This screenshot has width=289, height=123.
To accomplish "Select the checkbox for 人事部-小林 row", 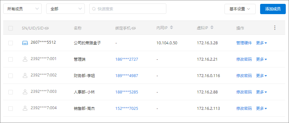I will point(11,92).
